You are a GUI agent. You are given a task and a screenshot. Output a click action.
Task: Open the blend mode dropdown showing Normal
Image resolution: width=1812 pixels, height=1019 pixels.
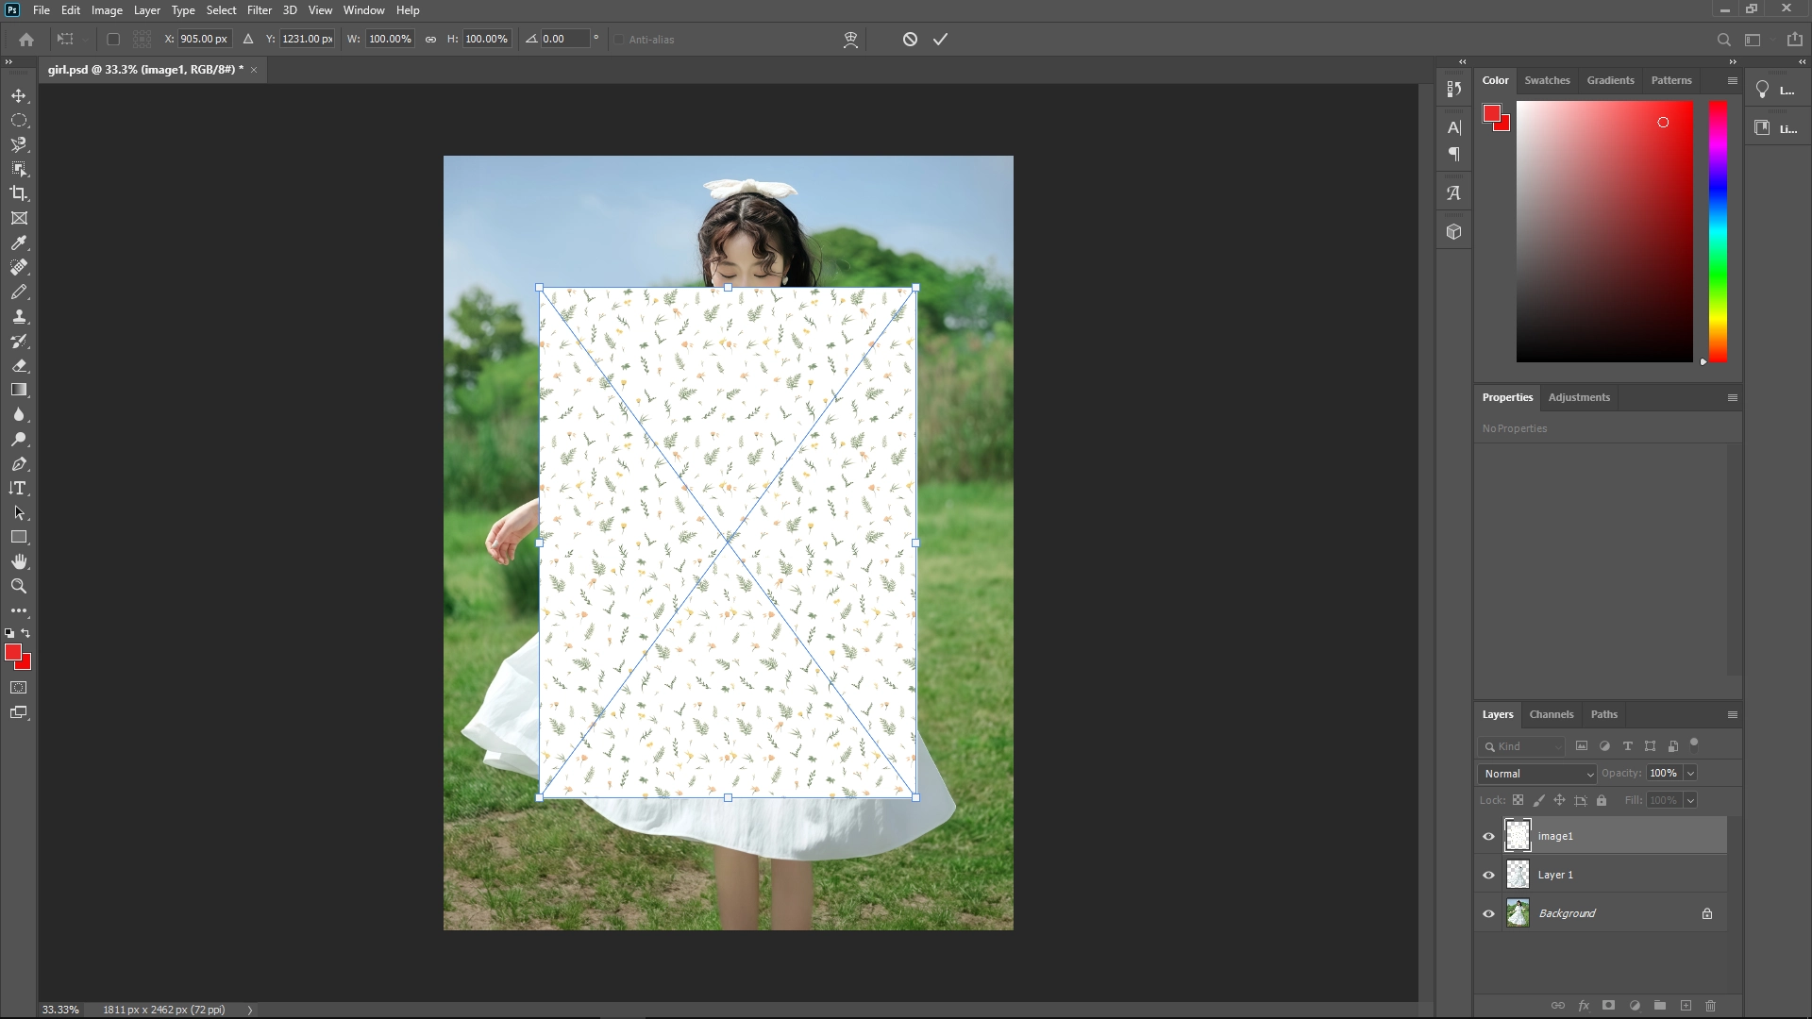[1535, 773]
